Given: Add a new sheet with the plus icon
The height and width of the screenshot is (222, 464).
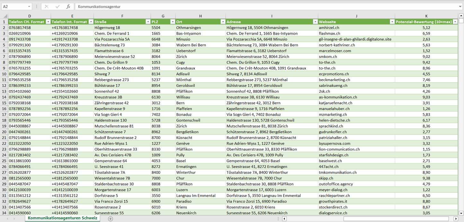Looking at the screenshot, I should 110,218.
